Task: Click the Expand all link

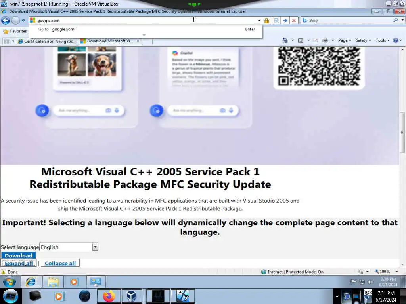Action: pos(19,263)
